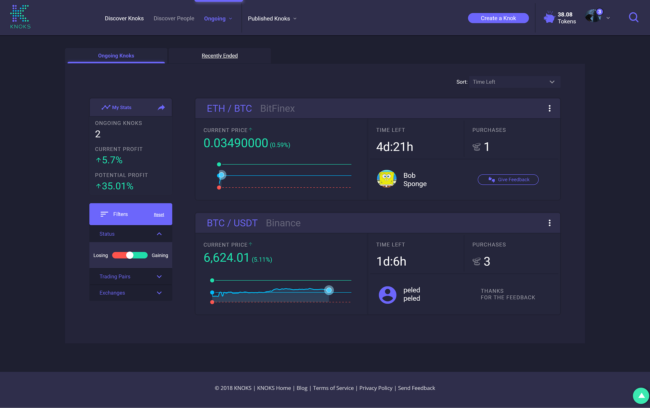The height and width of the screenshot is (408, 650).
Task: Open the Published Knoks menu
Action: (272, 19)
